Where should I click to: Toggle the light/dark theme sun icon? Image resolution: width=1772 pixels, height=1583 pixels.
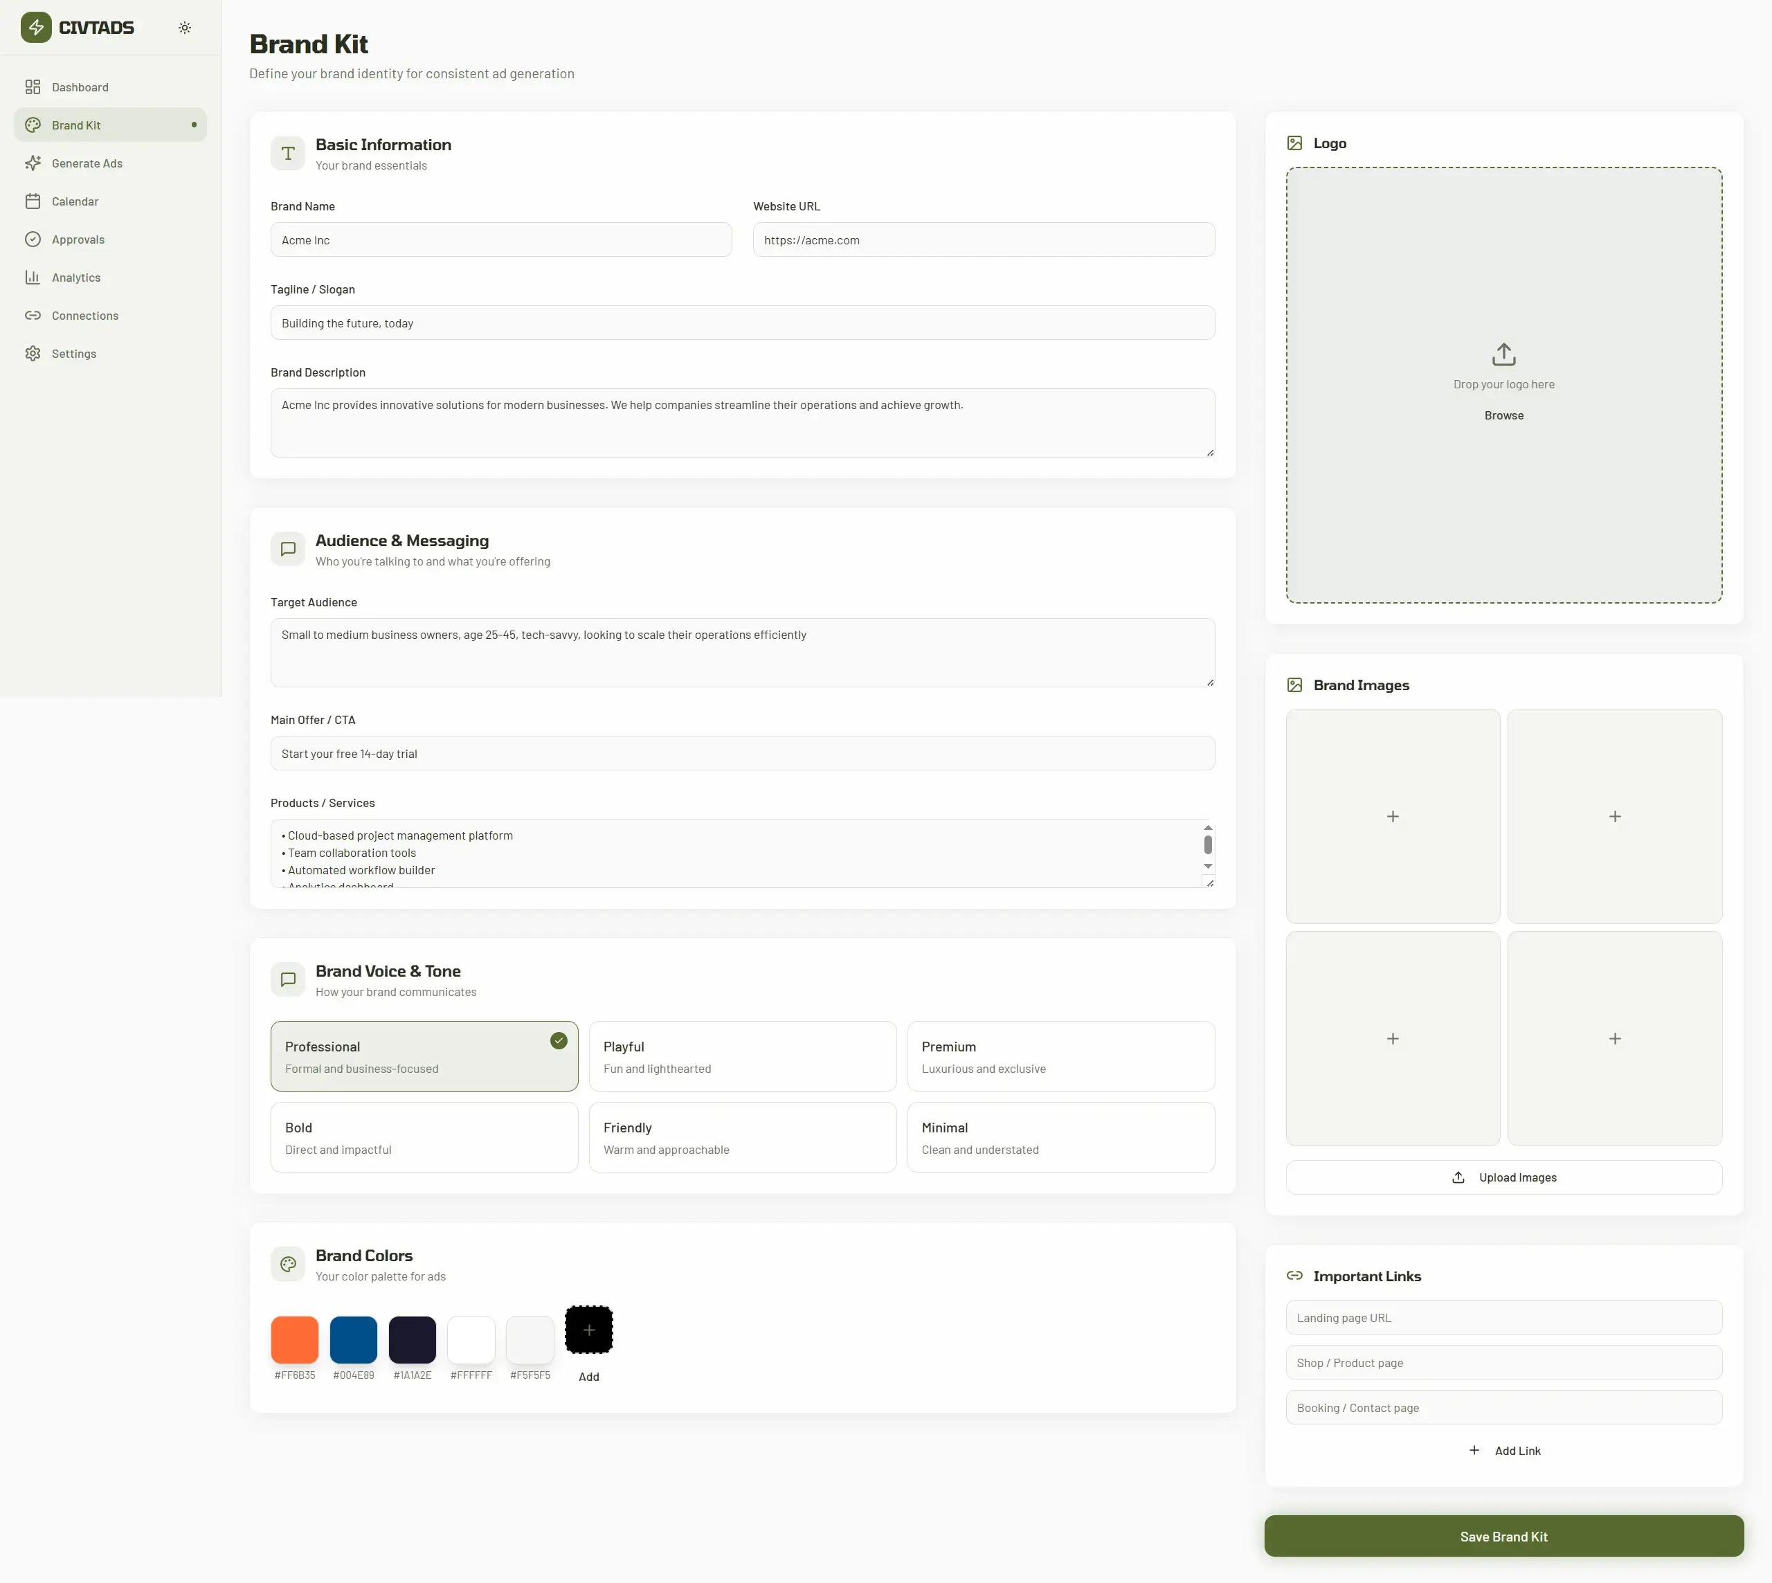(x=184, y=27)
